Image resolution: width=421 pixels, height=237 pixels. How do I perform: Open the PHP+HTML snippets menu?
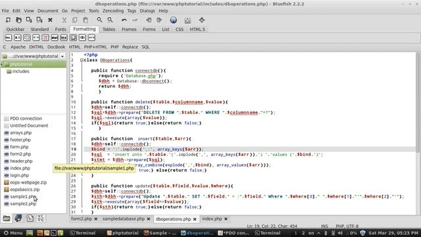pos(95,47)
